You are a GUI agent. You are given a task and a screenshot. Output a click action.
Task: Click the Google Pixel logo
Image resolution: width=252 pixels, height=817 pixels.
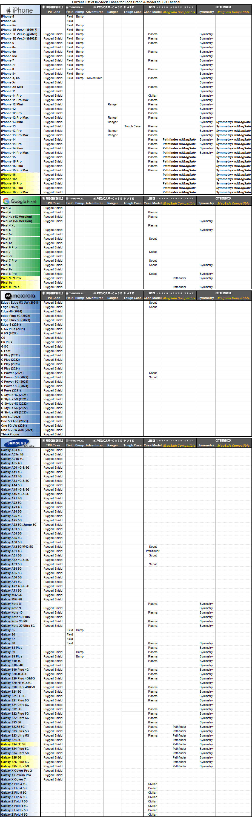coord(20,201)
